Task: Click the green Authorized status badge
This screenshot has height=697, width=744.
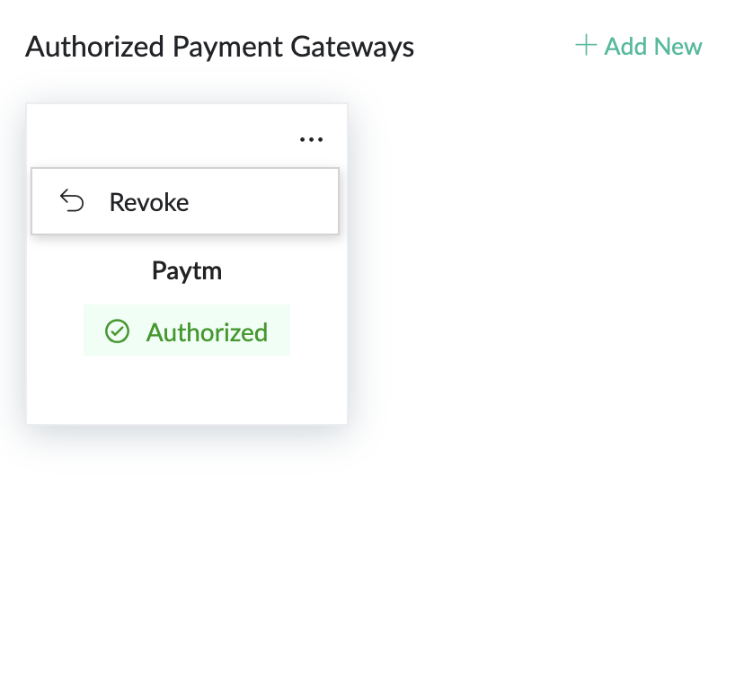Action: [x=187, y=331]
